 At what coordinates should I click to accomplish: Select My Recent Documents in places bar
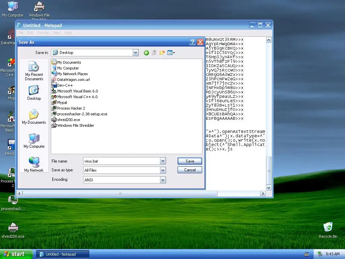pos(34,71)
